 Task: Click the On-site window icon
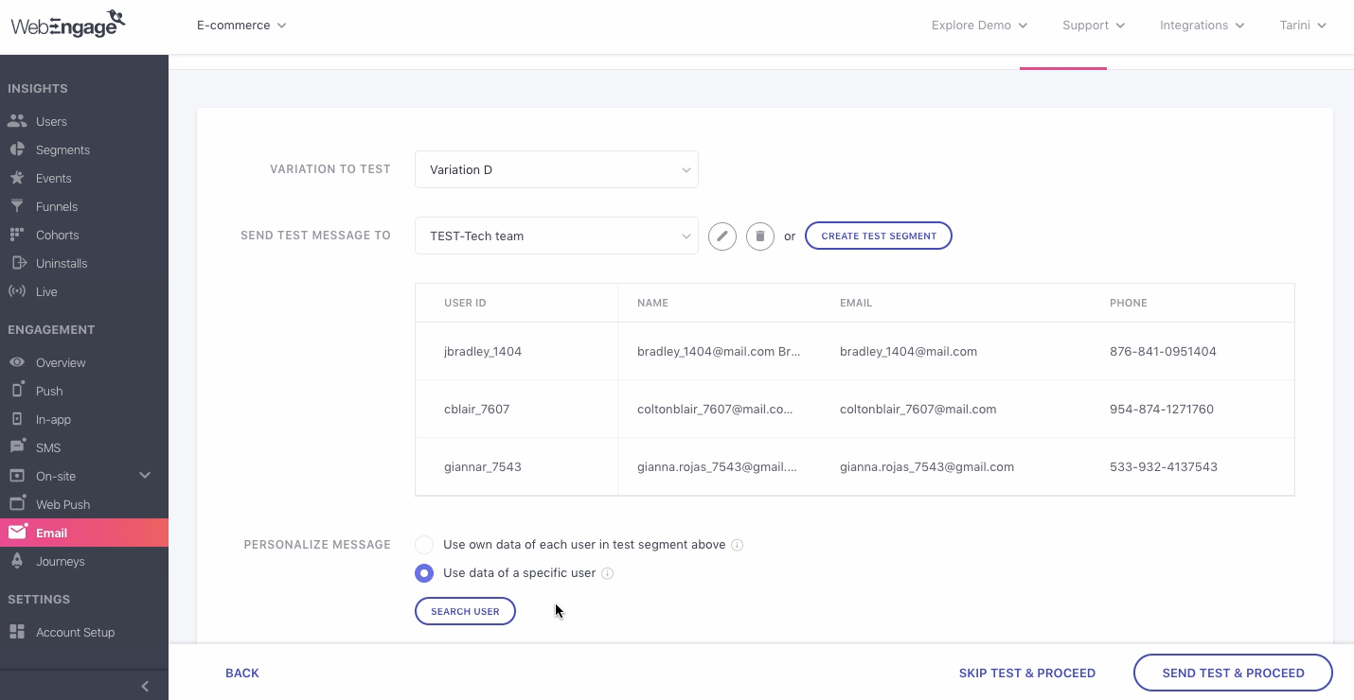17,476
